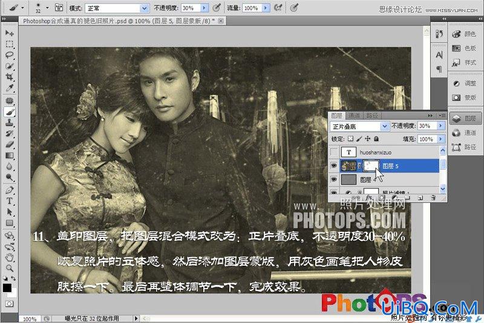Image resolution: width=484 pixels, height=323 pixels.
Task: Switch to the 图层 tab in layers panel
Action: (x=336, y=115)
